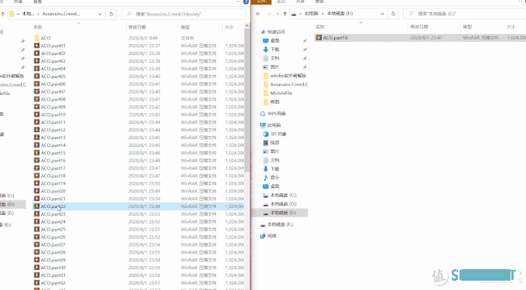
Task: Open 网络 in right sidebar
Action: tap(272, 236)
